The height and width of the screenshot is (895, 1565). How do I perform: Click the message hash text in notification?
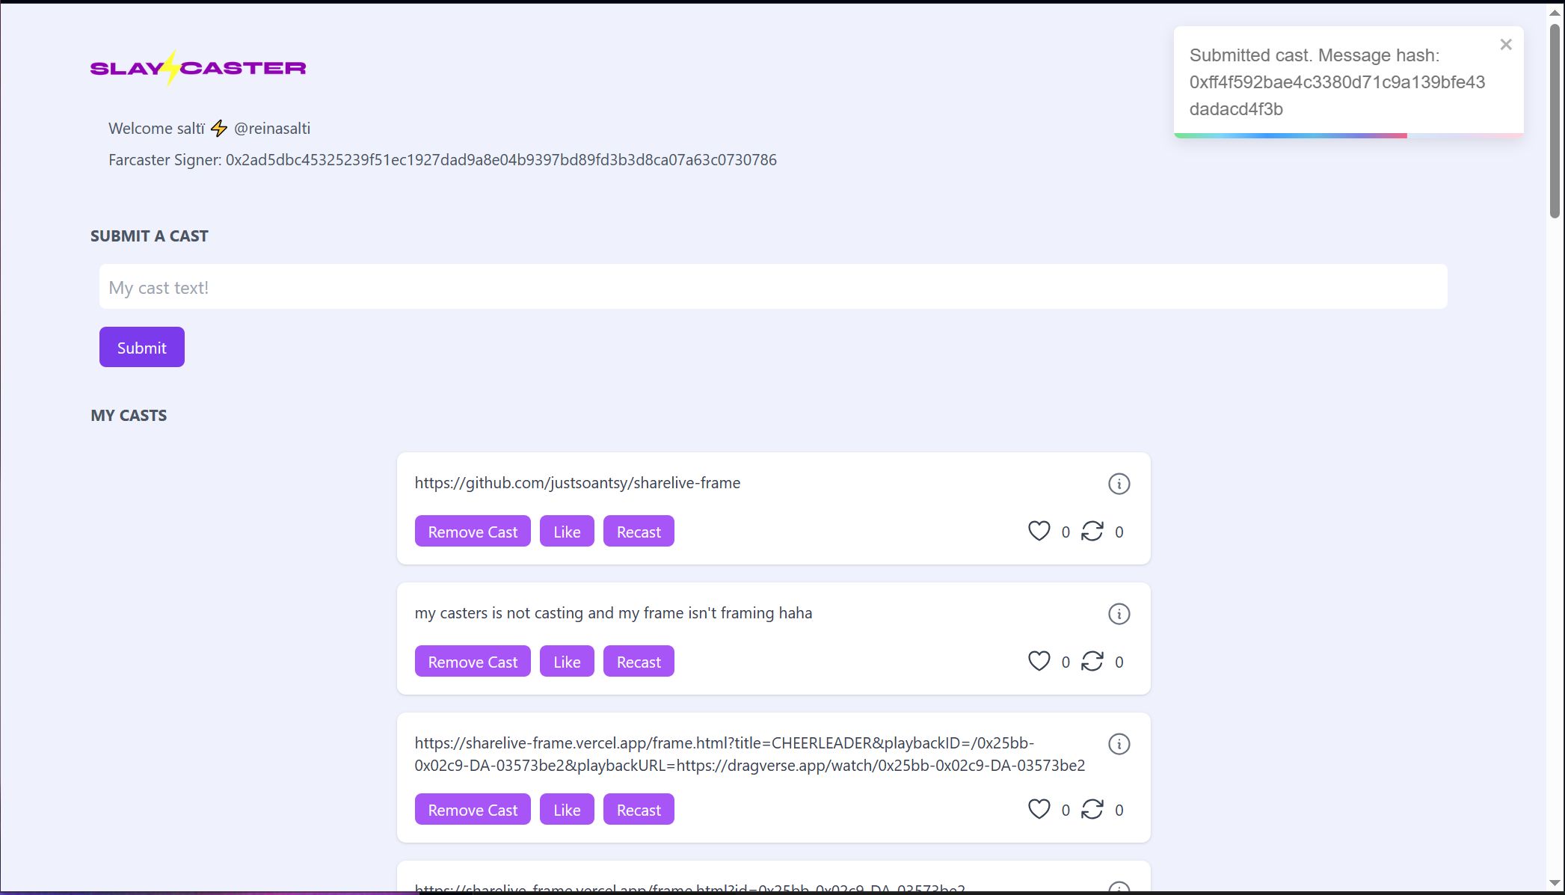[1337, 96]
